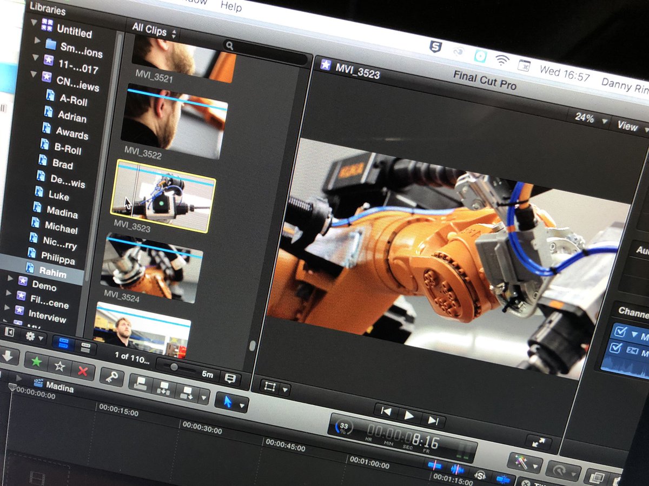Collapse the Untitled library
This screenshot has height=486, width=649.
tap(35, 22)
